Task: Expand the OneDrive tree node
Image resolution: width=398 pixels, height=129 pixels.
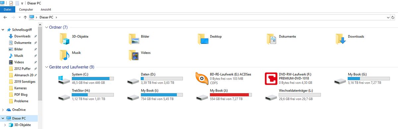Action: (x=3, y=110)
